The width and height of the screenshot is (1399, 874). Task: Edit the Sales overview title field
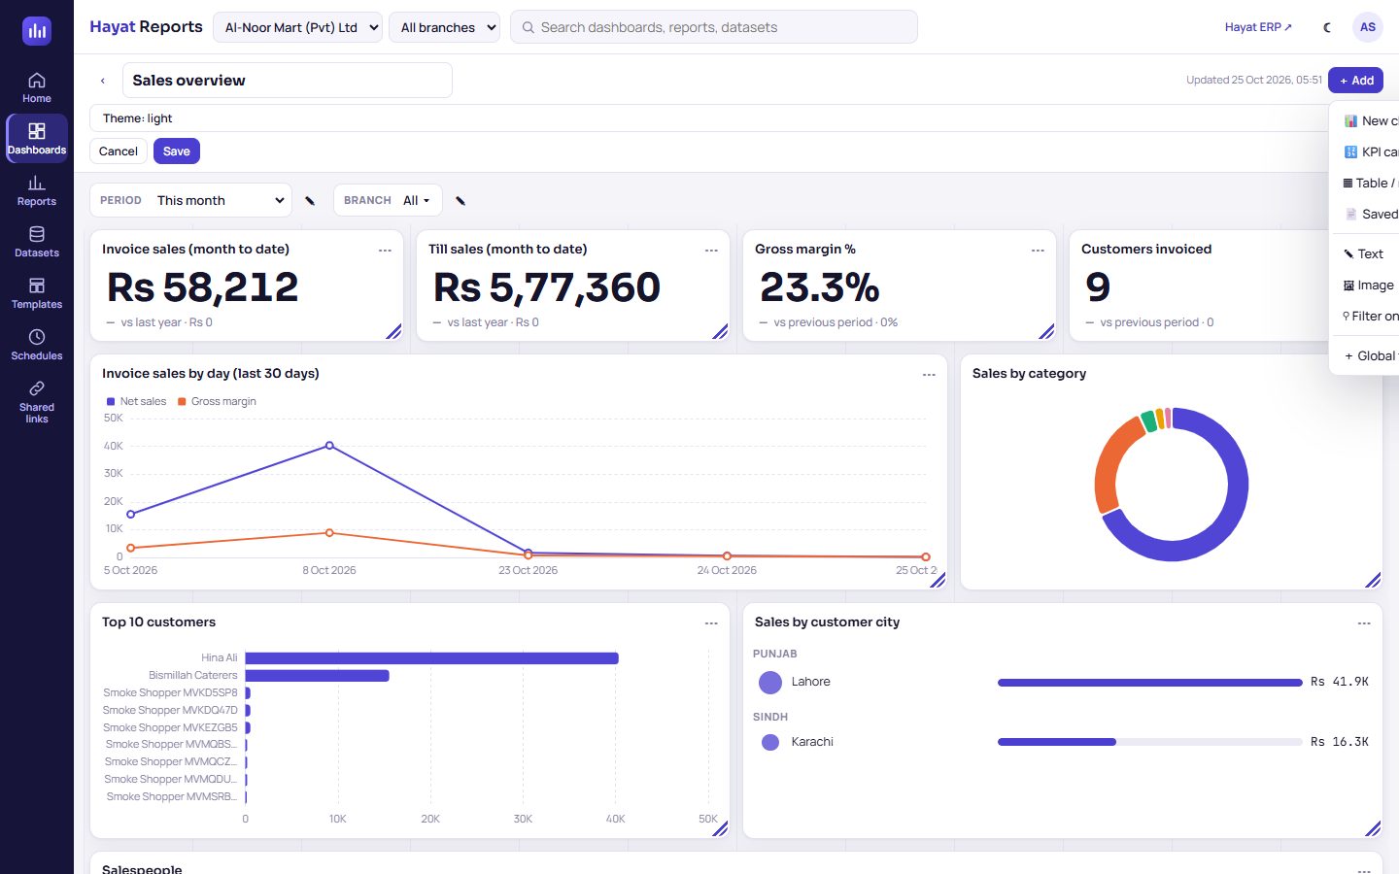(x=287, y=81)
